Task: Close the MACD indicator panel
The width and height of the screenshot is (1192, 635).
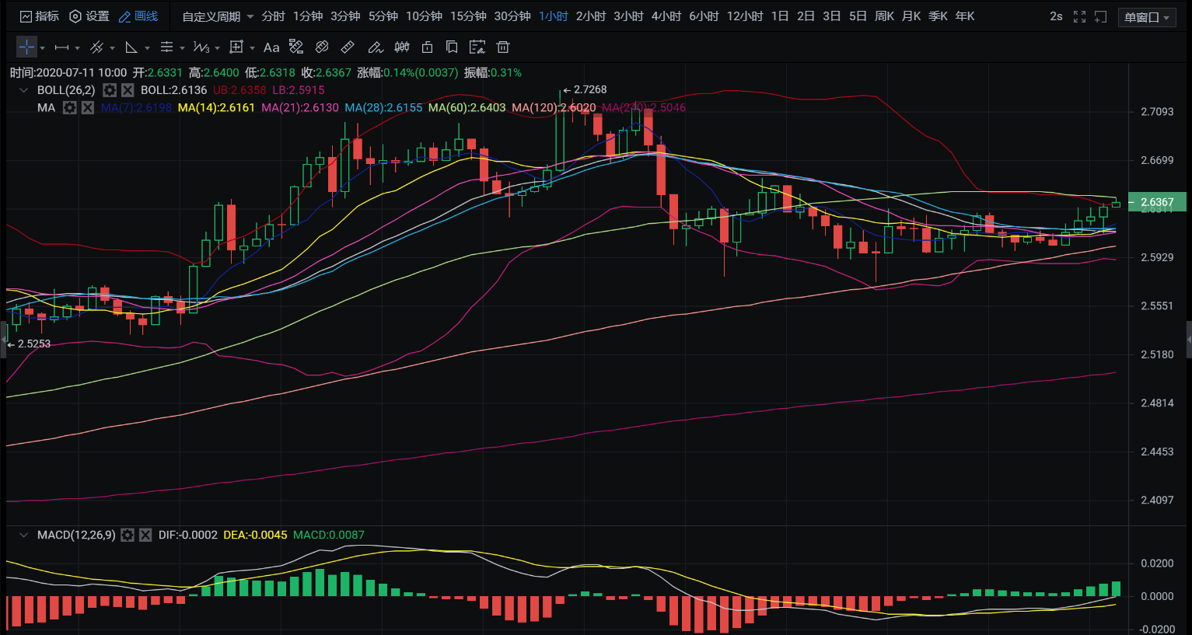Action: point(145,535)
